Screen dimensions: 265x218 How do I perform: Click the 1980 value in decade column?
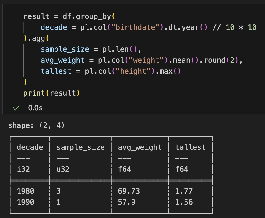[x=26, y=191]
